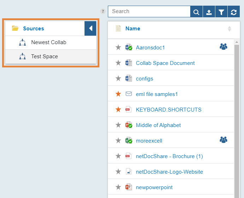This screenshot has width=244, height=198.
Task: Toggle the orange star for KEYBOARD.SHORTCUTS
Action: [x=118, y=109]
